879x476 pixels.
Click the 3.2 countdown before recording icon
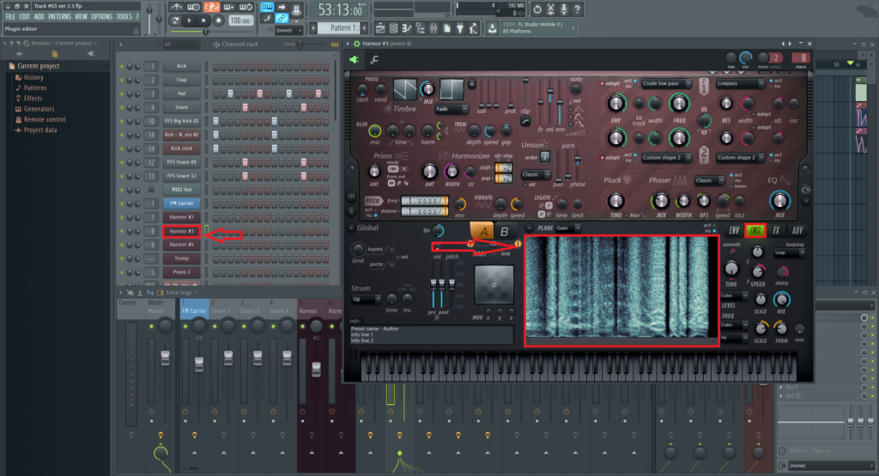[211, 7]
